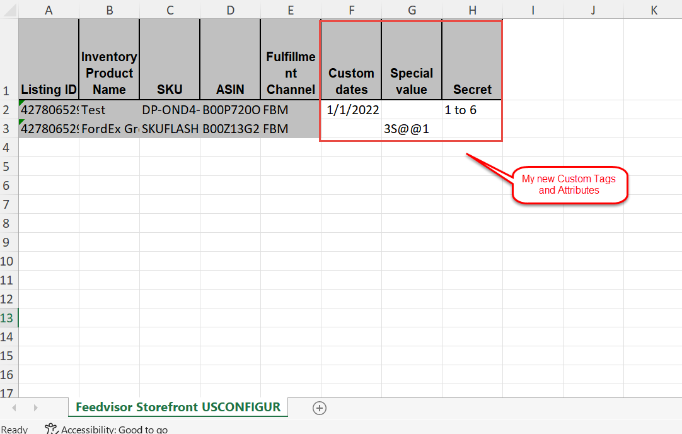
Task: Click the Accessibility: Good to go text
Action: pyautogui.click(x=114, y=429)
